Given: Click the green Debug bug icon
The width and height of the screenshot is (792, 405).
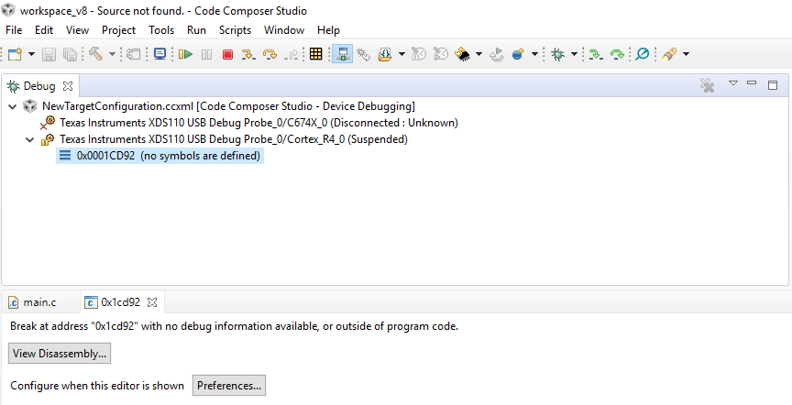Looking at the screenshot, I should click(557, 54).
